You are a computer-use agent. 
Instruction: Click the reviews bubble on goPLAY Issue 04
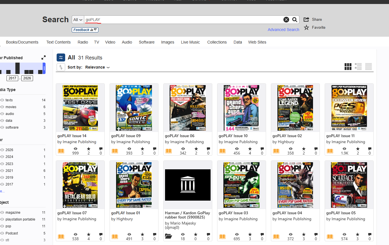point(316,234)
